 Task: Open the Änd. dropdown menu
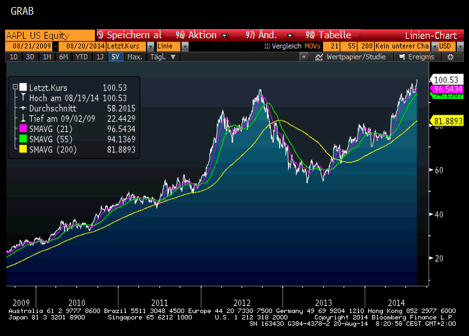289,35
